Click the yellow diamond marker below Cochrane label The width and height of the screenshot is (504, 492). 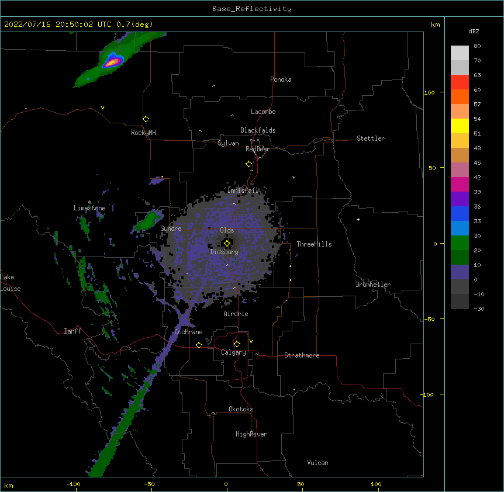coord(199,345)
